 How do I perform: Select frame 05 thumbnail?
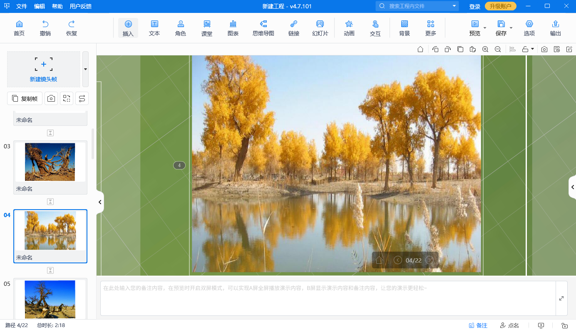50,300
